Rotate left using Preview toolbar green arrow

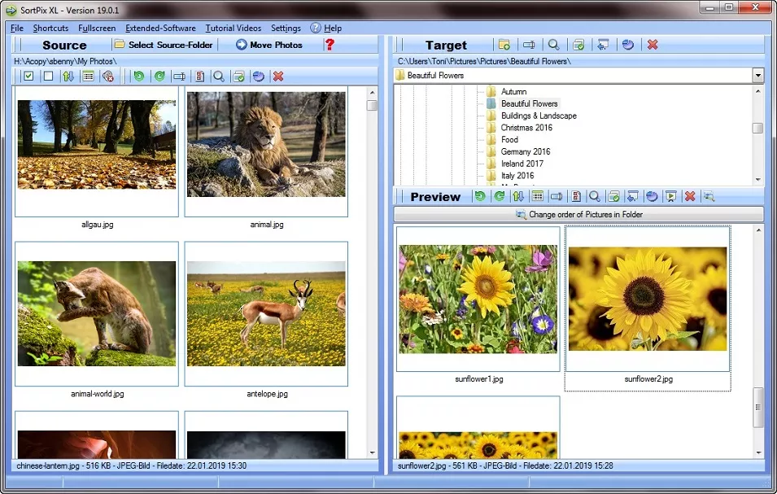pyautogui.click(x=480, y=196)
